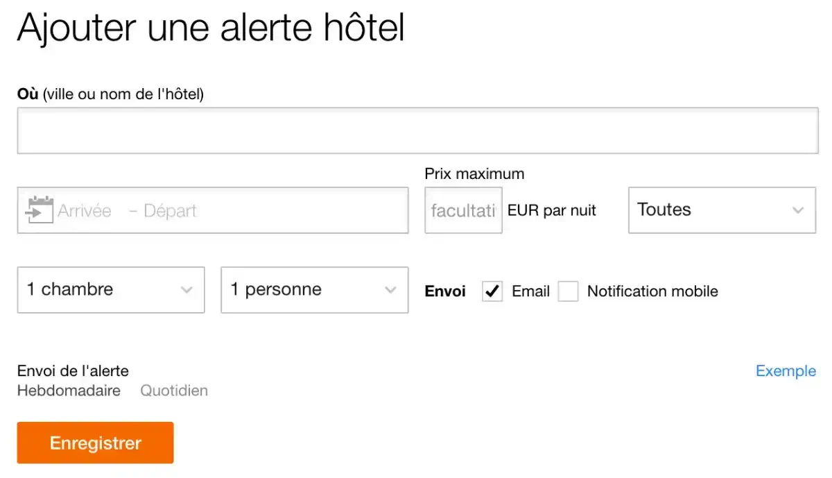The height and width of the screenshot is (478, 832).
Task: Click the chevron arrow beside 1 chambre
Action: click(187, 290)
